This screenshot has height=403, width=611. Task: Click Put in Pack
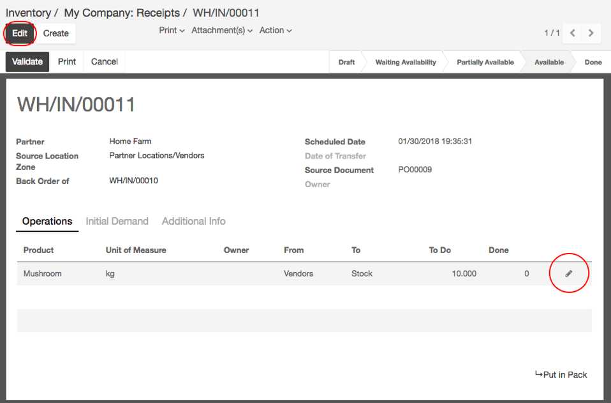[561, 374]
